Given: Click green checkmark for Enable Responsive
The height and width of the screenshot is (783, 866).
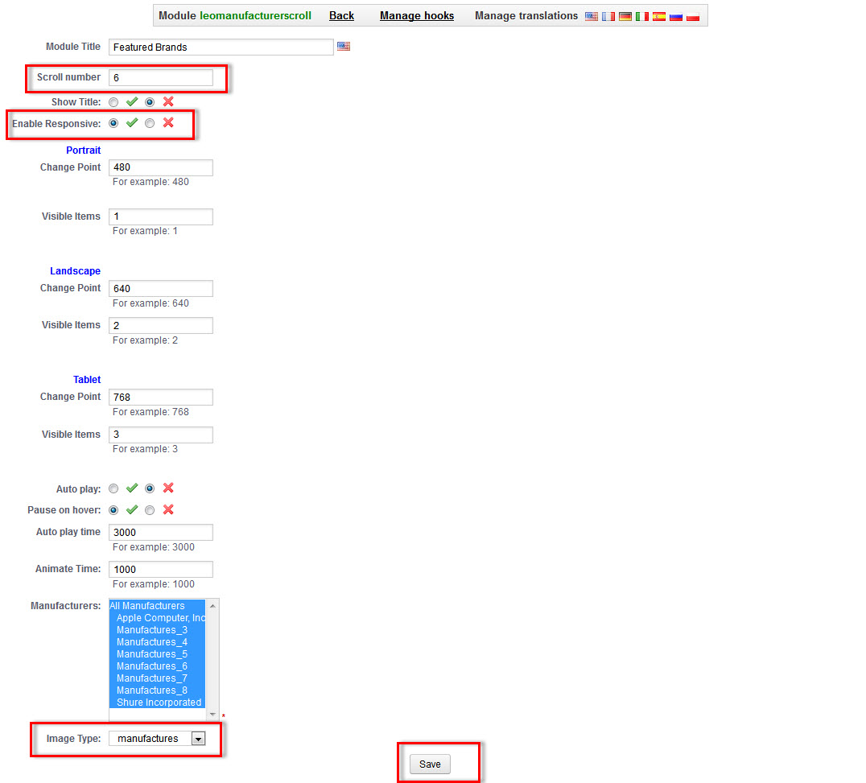Looking at the screenshot, I should [x=132, y=122].
